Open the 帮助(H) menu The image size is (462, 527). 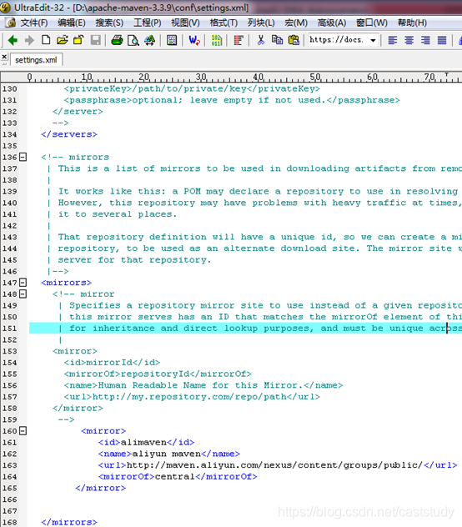[x=412, y=23]
